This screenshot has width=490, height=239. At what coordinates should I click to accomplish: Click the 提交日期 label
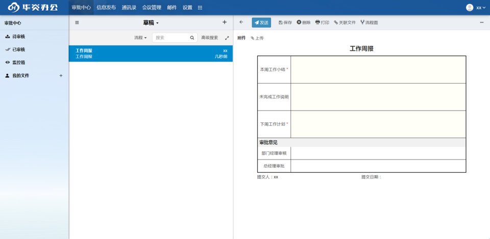coord(372,177)
